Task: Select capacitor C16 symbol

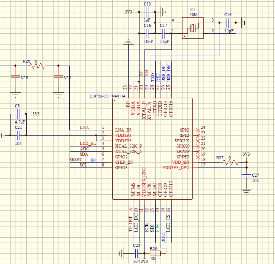Action: click(147, 33)
